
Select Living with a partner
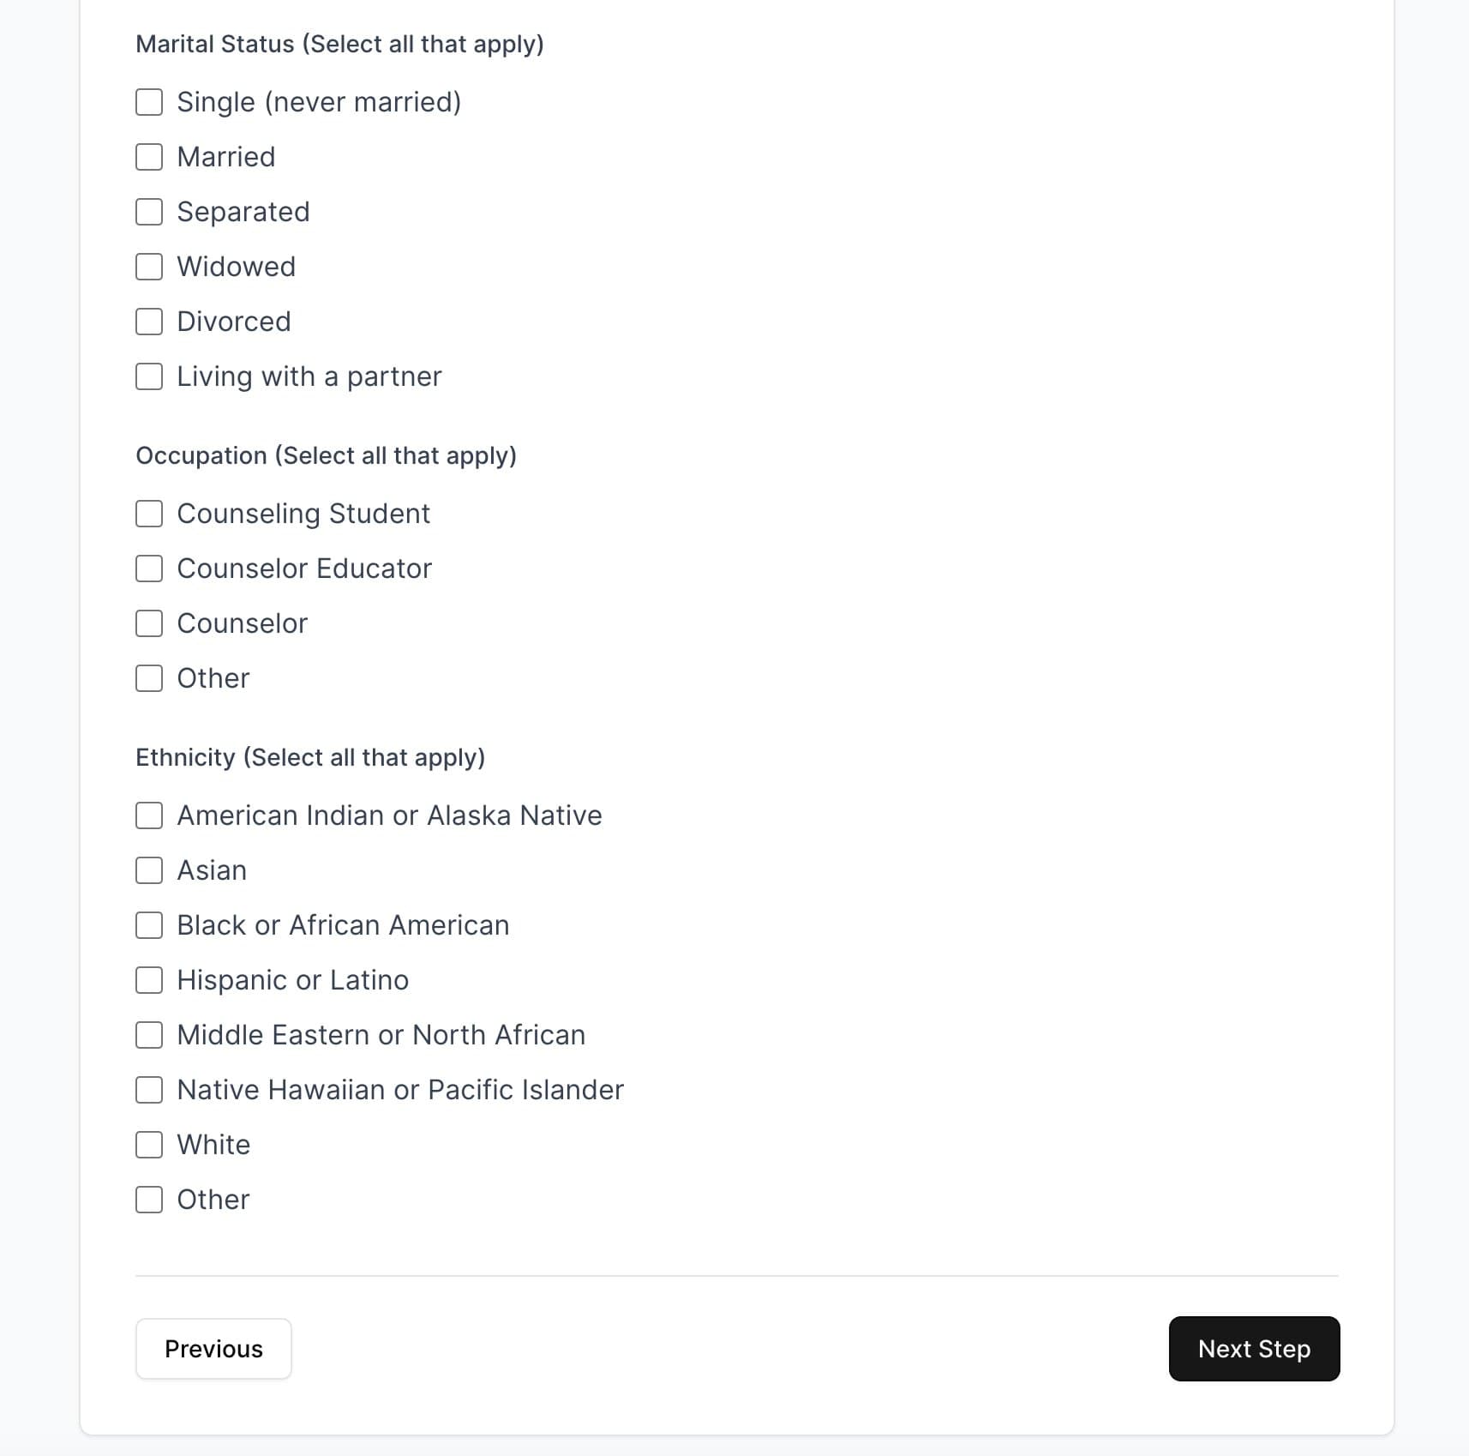point(149,376)
